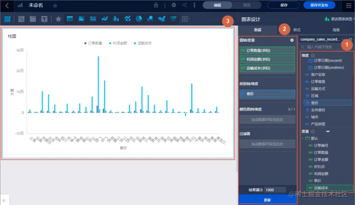Click the 保存并发布 button

click(x=319, y=5)
